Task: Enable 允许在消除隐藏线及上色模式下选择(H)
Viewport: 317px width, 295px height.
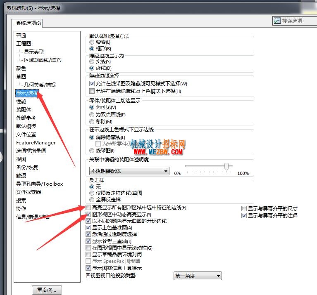Action: pyautogui.click(x=92, y=91)
